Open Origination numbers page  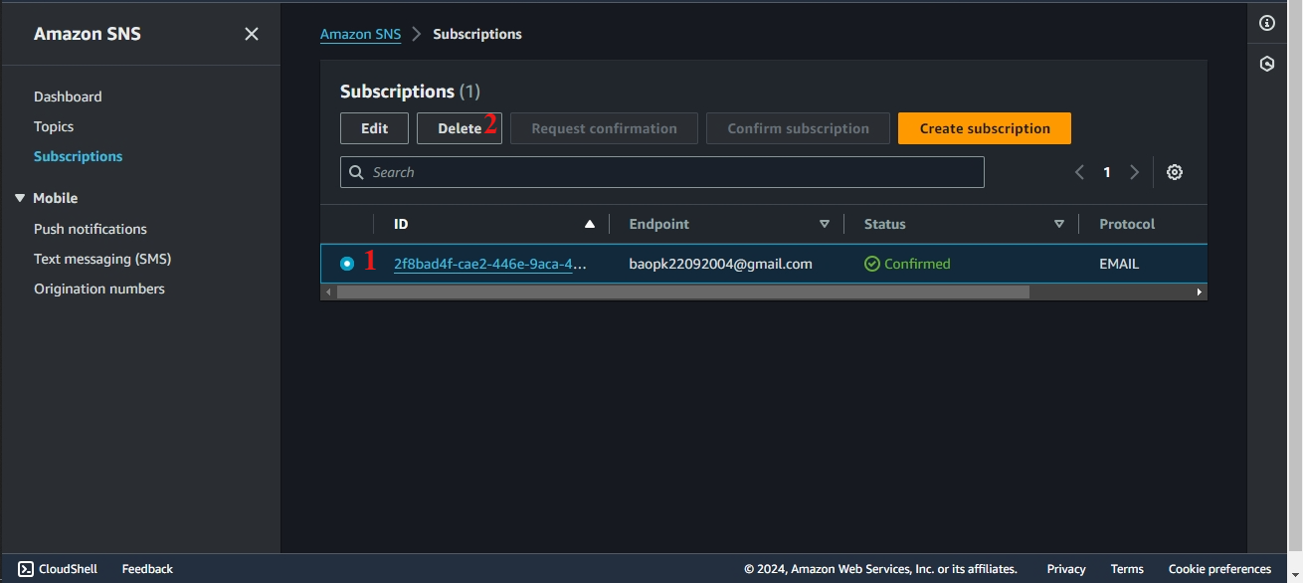(99, 289)
